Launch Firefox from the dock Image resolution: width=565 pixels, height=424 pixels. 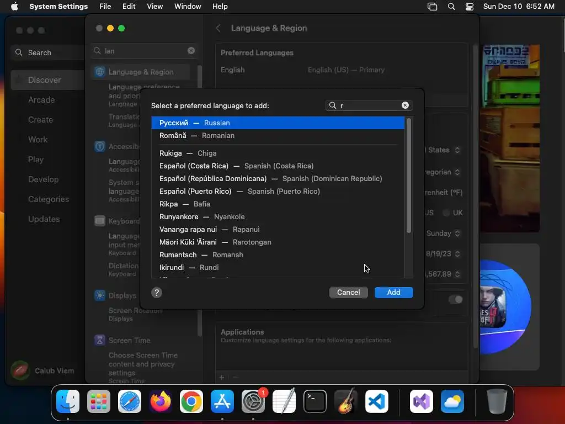(x=161, y=401)
